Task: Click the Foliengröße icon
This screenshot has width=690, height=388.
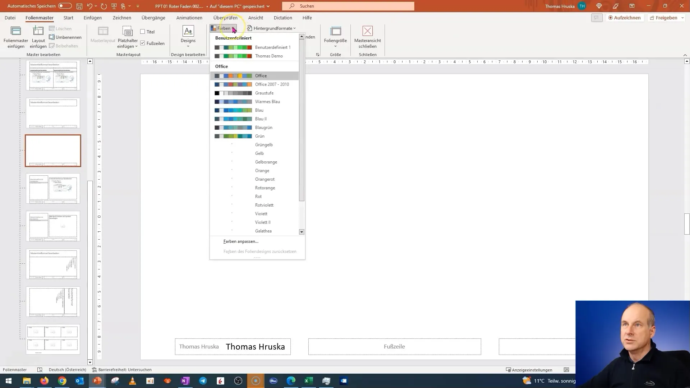Action: coord(336,32)
